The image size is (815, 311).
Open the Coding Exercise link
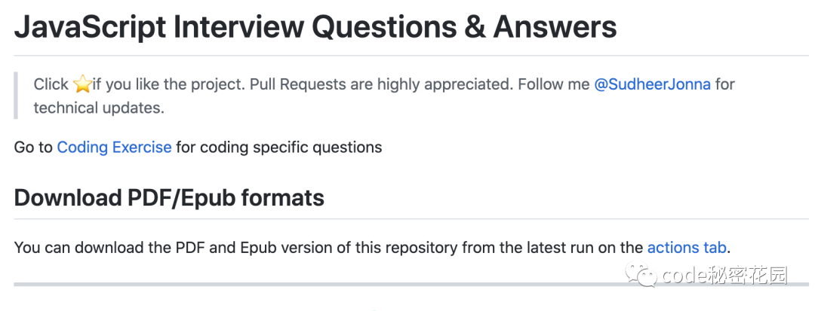pos(115,147)
